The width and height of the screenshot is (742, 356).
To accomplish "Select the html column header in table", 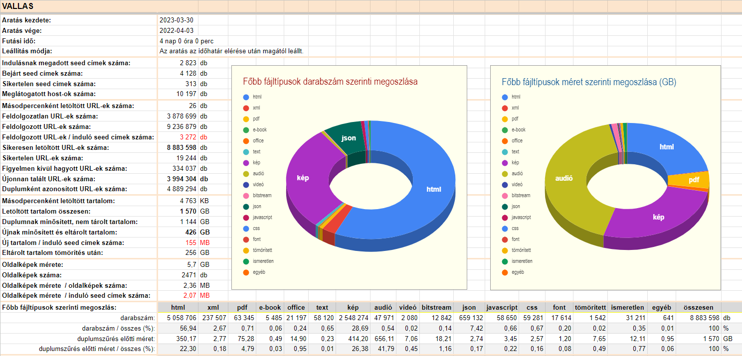I will 178,308.
